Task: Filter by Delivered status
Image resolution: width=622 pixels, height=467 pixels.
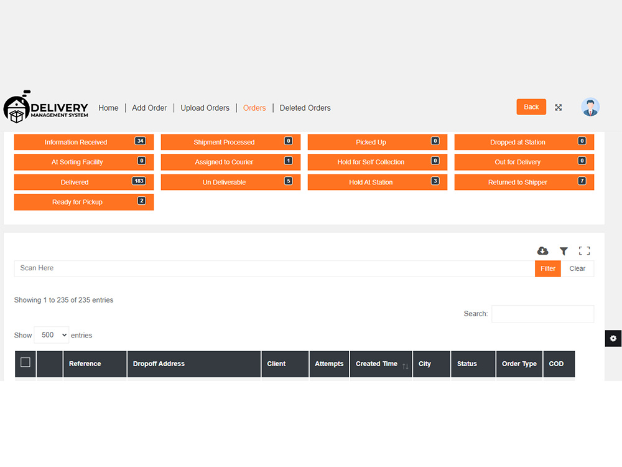Action: [x=84, y=182]
